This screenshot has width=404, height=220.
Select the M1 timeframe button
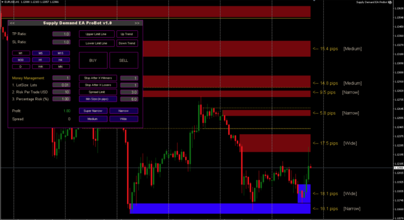click(21, 53)
